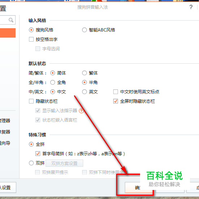Click help icon beside 显示输入法指示器

pyautogui.click(x=81, y=111)
